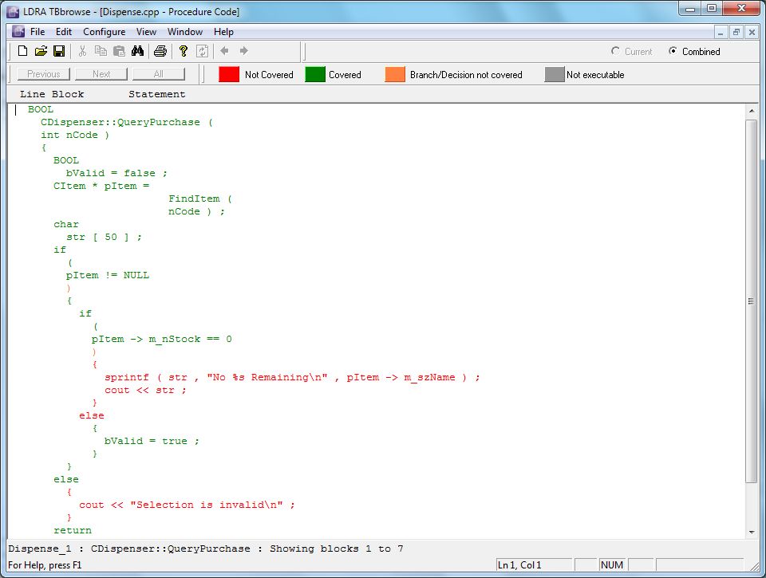Click the binoculars Find icon
The height and width of the screenshot is (578, 766).
[x=137, y=51]
